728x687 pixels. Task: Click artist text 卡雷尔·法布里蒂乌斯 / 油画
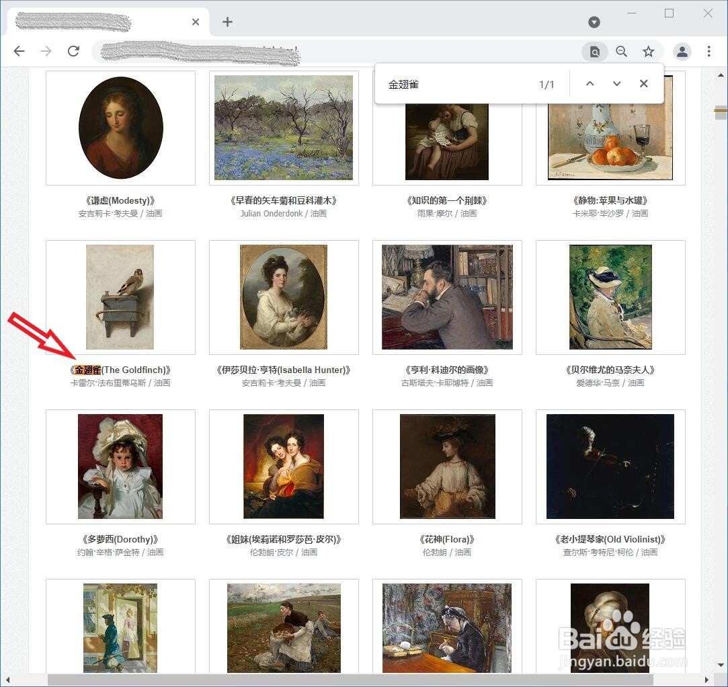click(x=120, y=383)
